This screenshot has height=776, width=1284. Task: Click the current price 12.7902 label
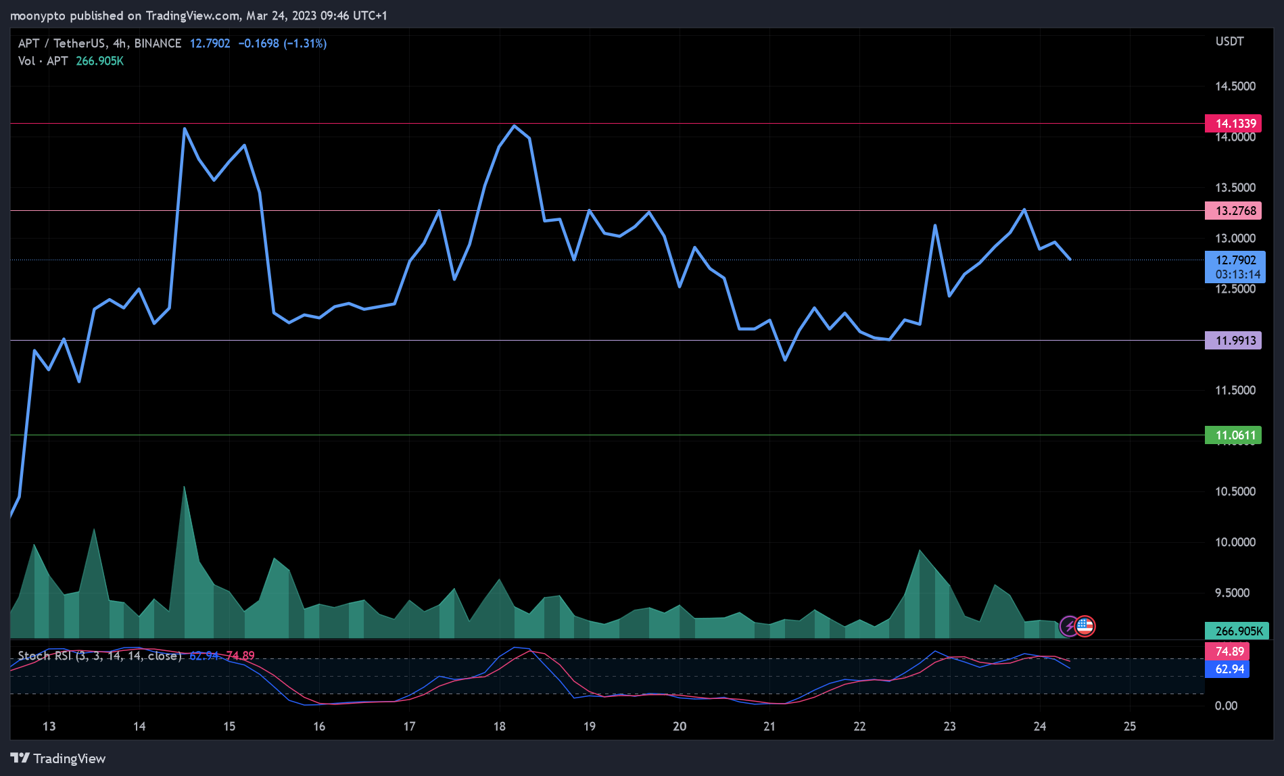click(1235, 260)
